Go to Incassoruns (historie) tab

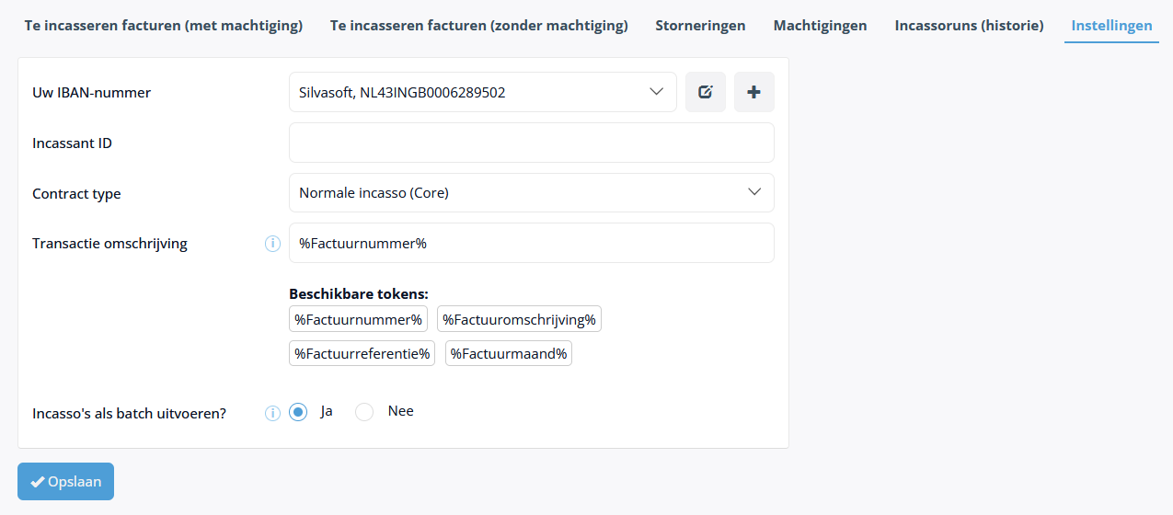click(x=969, y=26)
